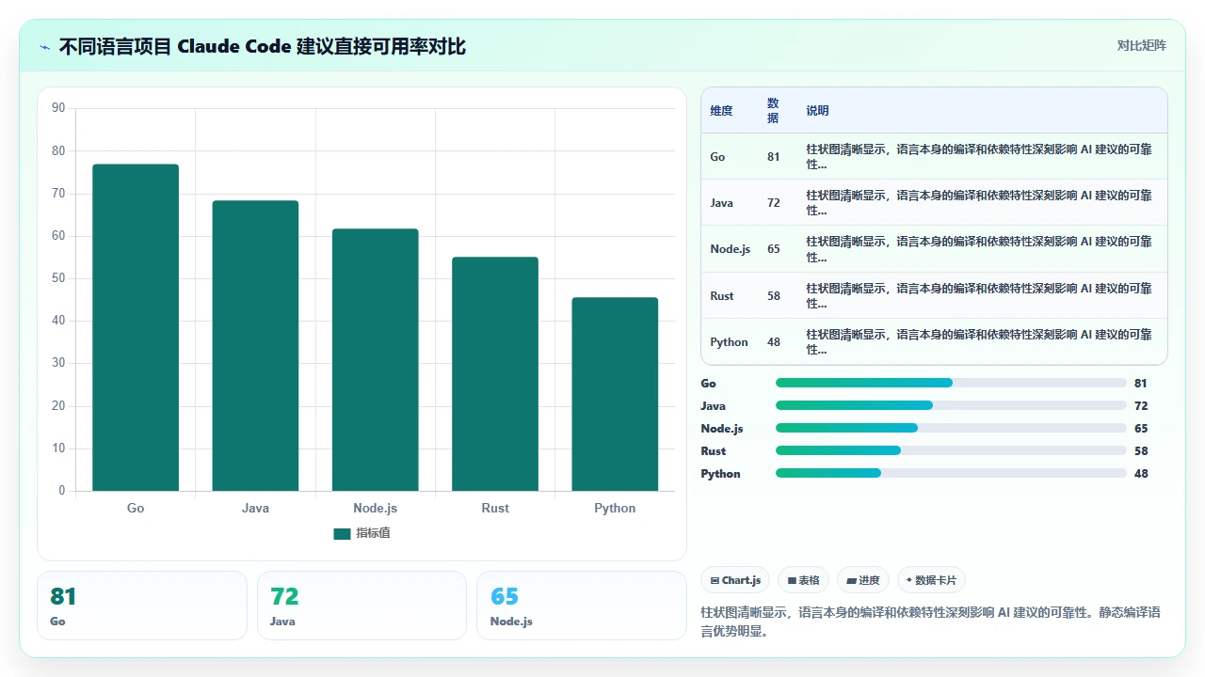Click the Go x-axis label
1205x677 pixels.
click(x=136, y=508)
